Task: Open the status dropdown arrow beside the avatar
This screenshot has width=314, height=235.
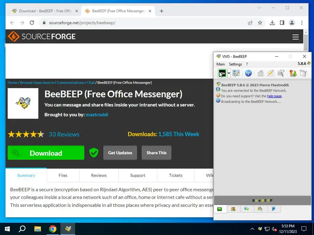Action: coord(229,73)
